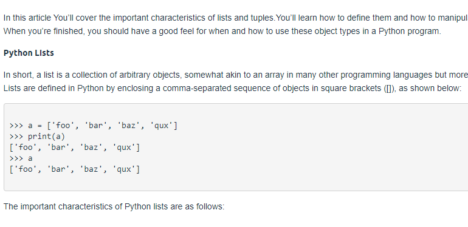The width and height of the screenshot is (468, 227).
Task: Click the last output line of the code block
Action: click(75, 169)
